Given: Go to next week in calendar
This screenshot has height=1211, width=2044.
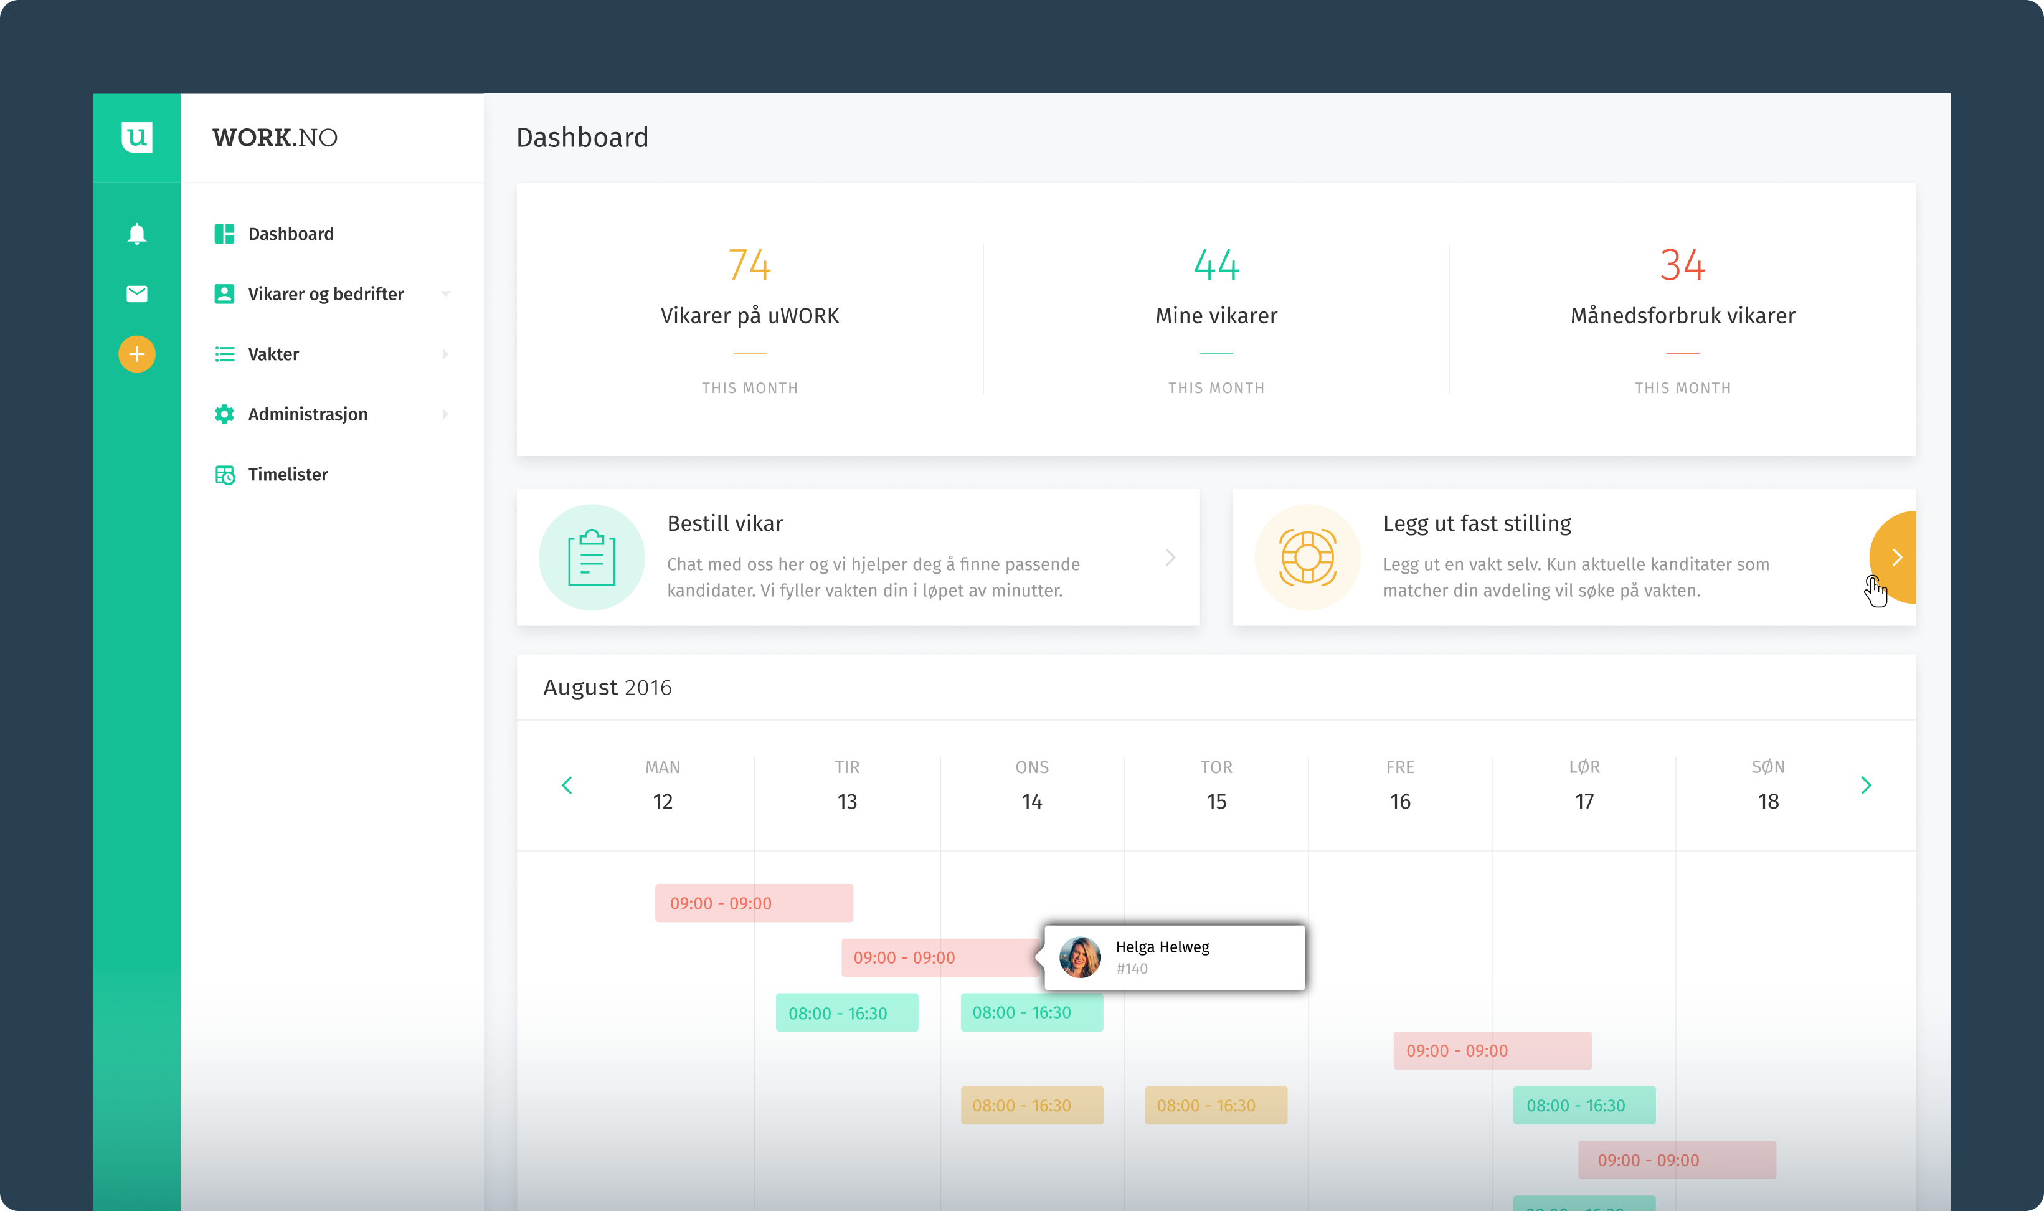Looking at the screenshot, I should tap(1865, 785).
